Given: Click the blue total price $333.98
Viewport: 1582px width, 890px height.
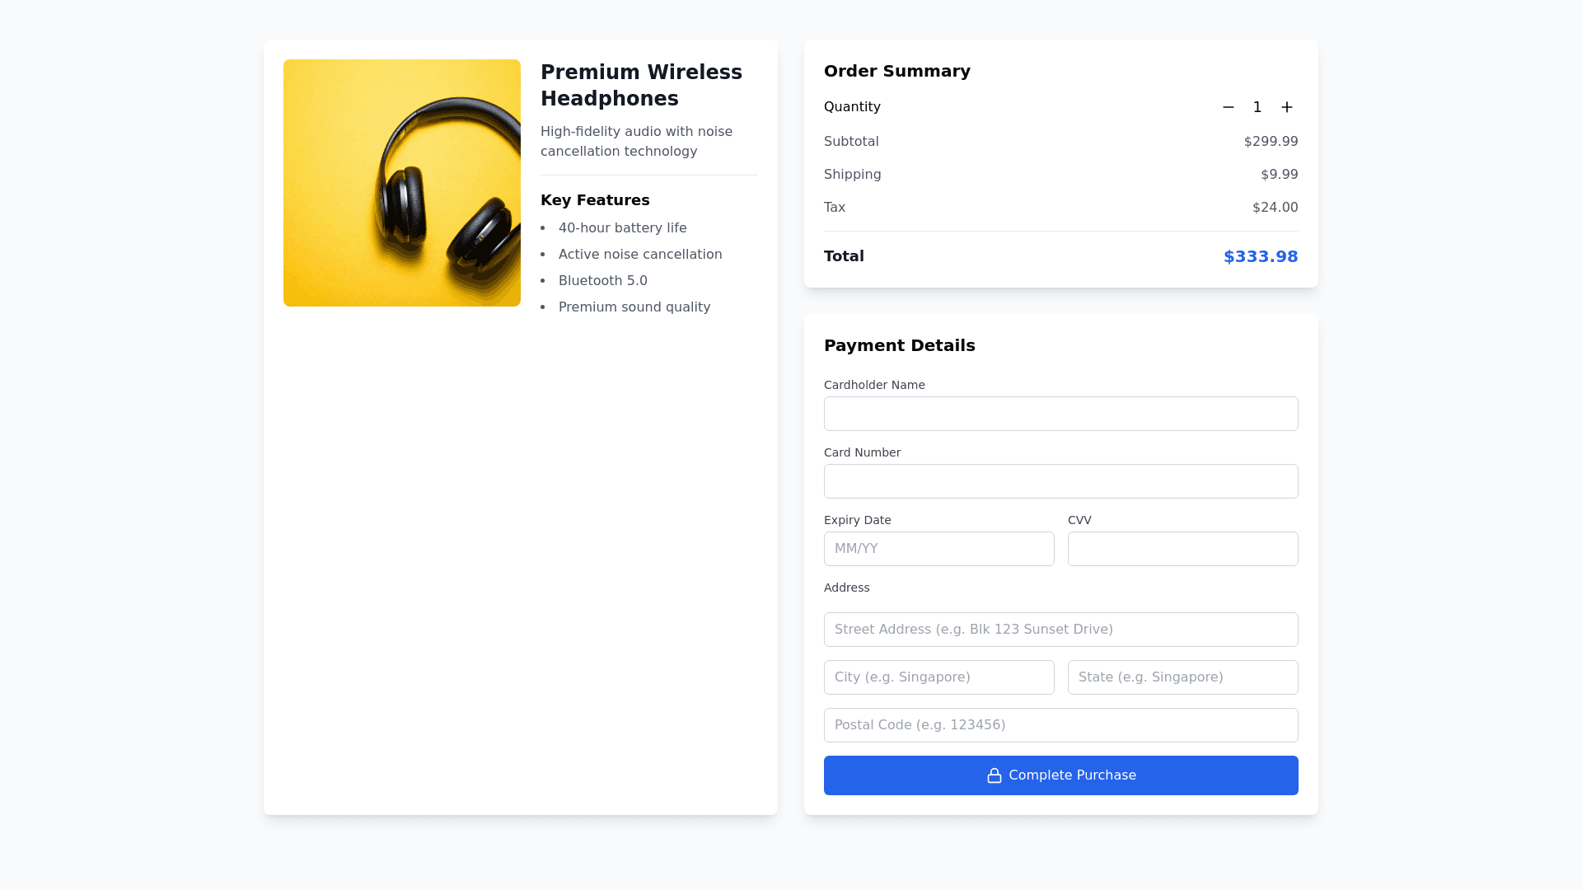Looking at the screenshot, I should 1261,256.
